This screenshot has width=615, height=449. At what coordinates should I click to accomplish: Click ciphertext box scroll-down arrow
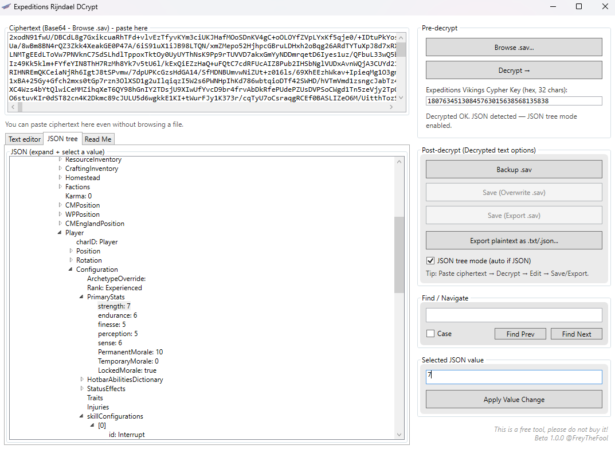pos(401,98)
